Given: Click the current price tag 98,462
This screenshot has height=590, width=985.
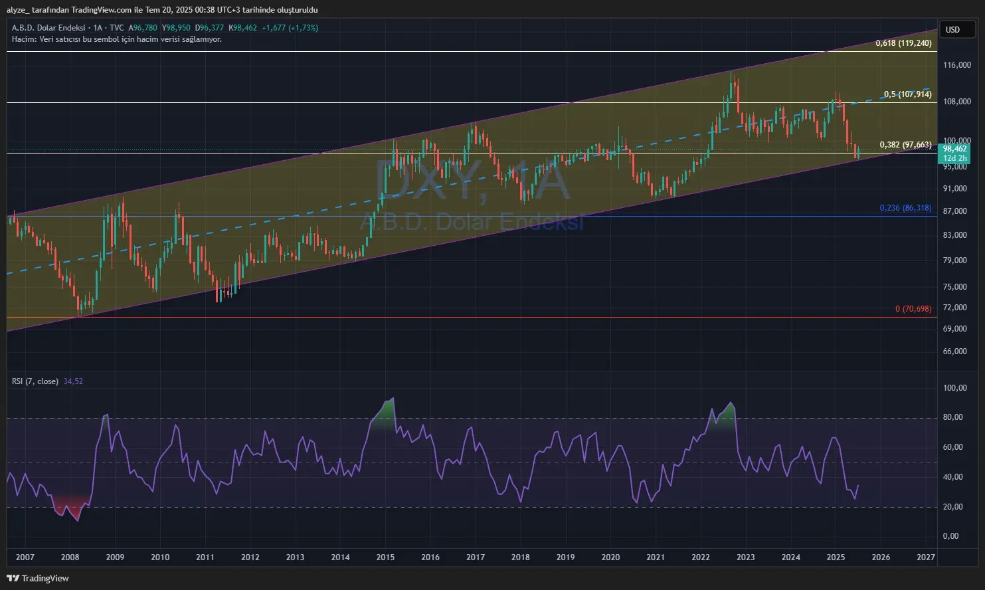Looking at the screenshot, I should click(954, 149).
